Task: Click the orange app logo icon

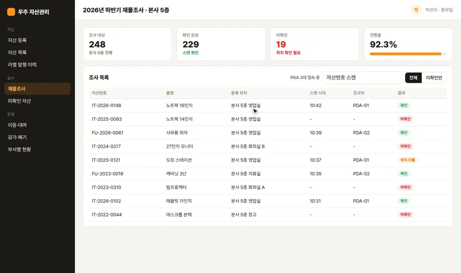Action: click(11, 11)
